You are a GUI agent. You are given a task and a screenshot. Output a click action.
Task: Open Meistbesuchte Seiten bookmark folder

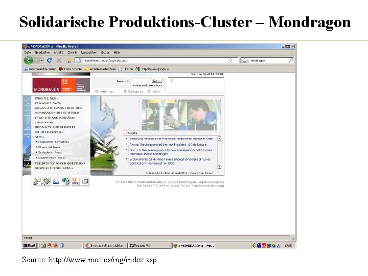coord(40,69)
